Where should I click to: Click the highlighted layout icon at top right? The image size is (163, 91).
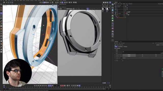pos(110,2)
